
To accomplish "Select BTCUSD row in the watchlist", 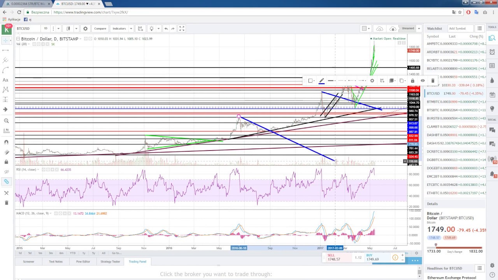I will coord(455,93).
